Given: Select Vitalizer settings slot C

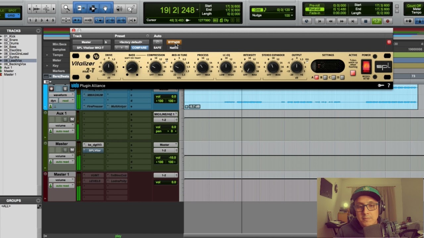Looking at the screenshot, I should [334, 77].
